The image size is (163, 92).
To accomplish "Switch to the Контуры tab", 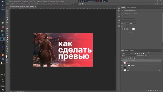I will [x=132, y=51].
